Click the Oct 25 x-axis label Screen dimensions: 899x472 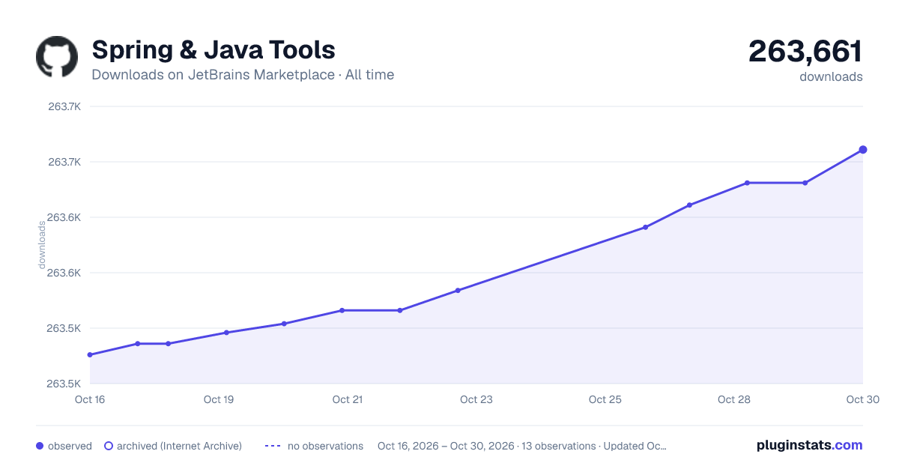605,399
